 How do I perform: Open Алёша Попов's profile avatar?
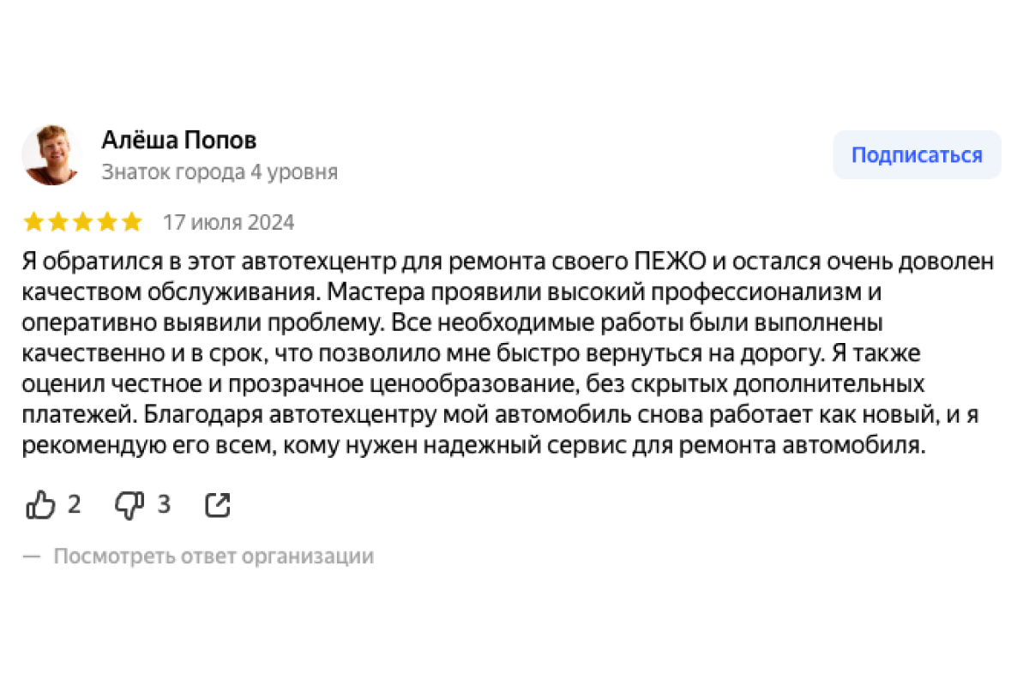pos(51,155)
